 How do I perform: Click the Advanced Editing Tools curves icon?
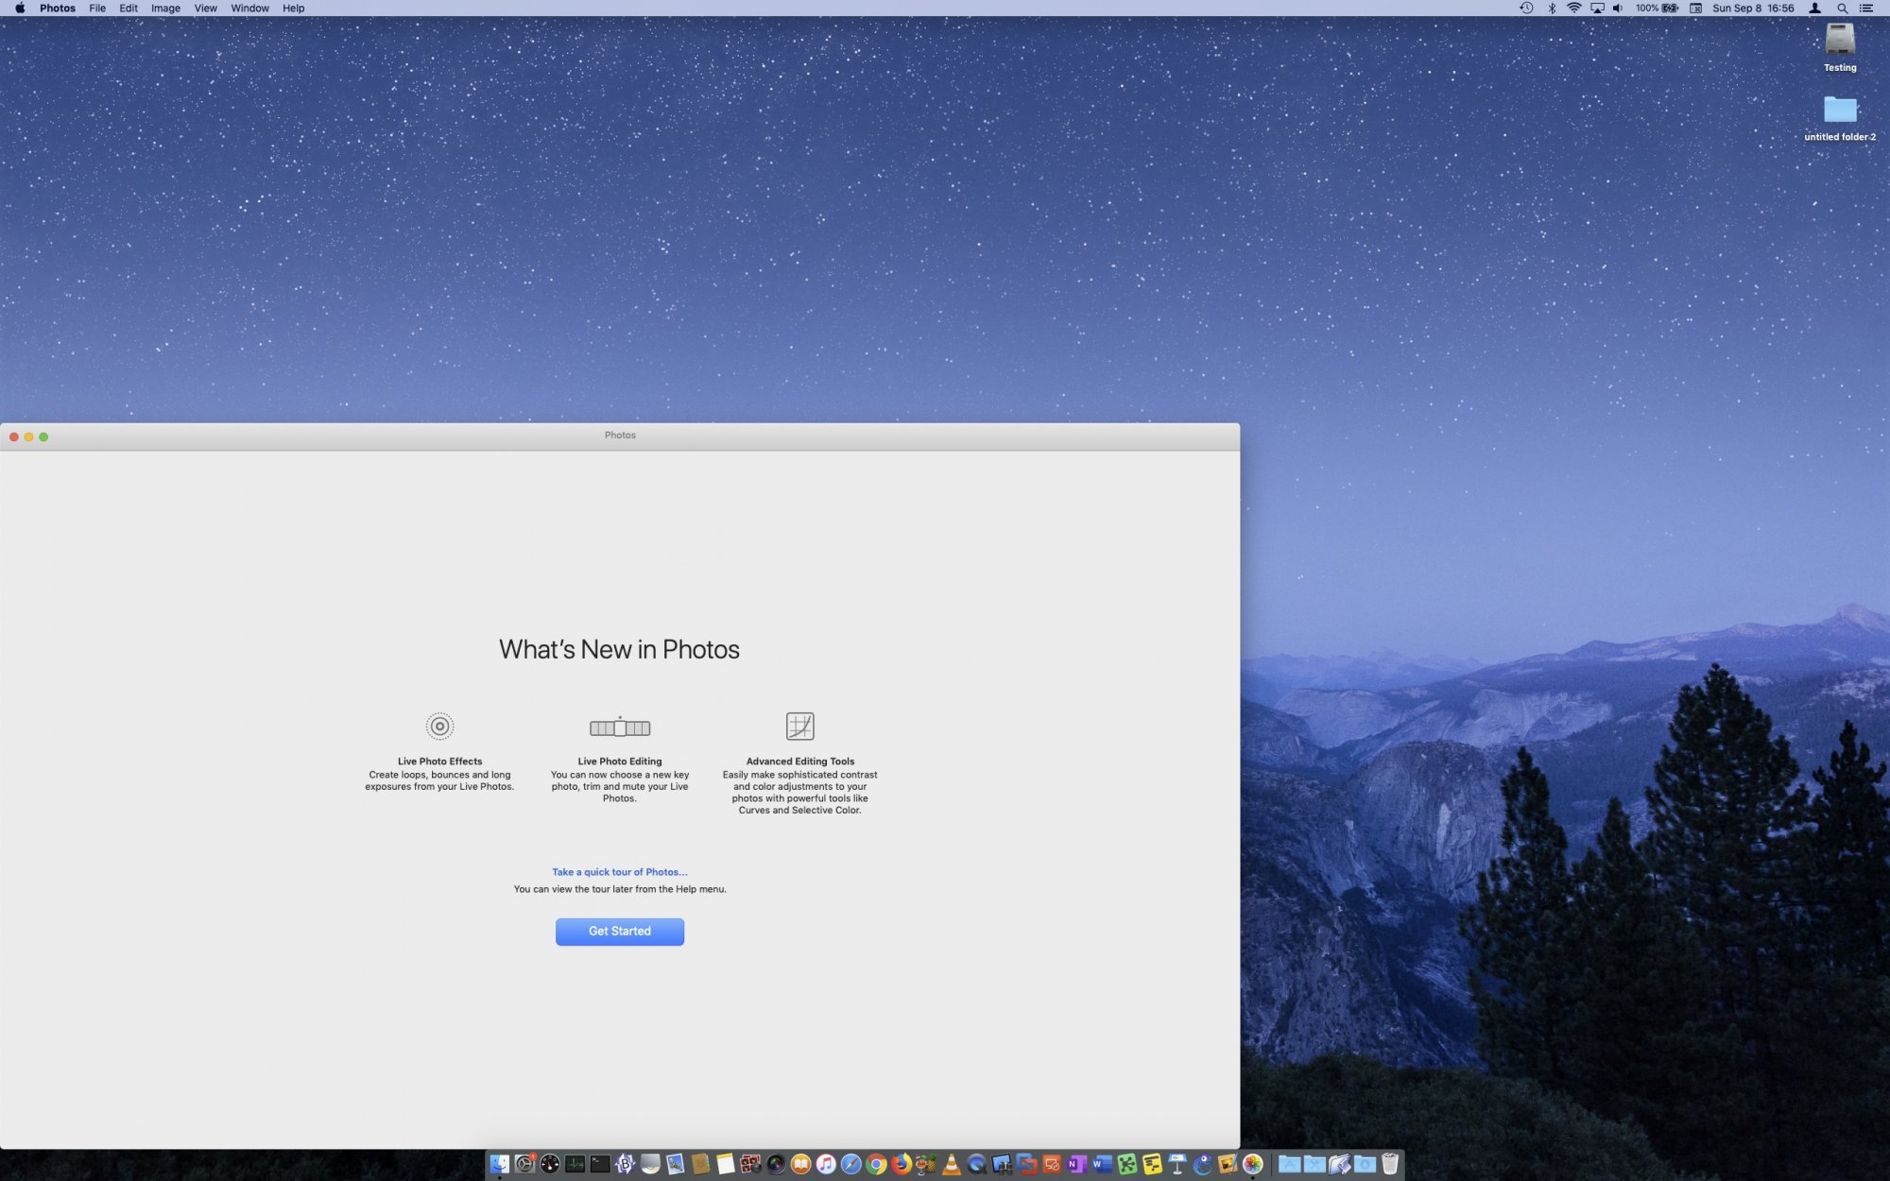click(x=799, y=726)
